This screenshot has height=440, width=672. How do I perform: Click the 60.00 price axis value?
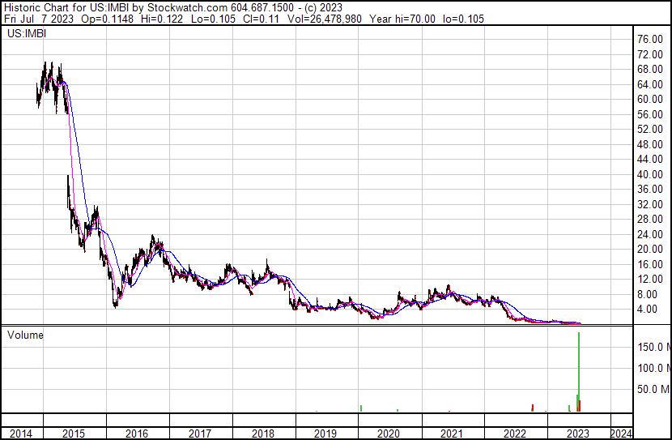point(650,99)
